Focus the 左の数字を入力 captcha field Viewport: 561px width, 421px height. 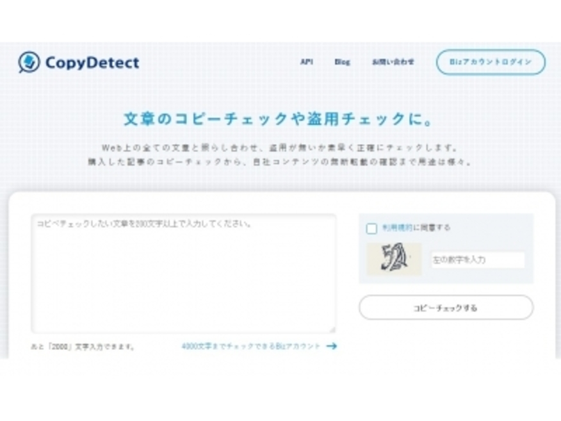[x=478, y=260]
